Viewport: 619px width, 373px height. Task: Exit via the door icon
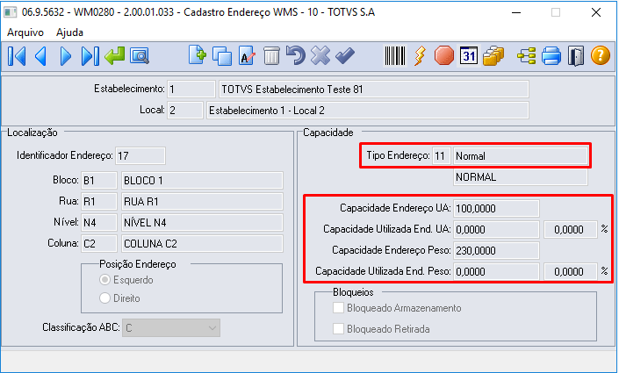(576, 56)
